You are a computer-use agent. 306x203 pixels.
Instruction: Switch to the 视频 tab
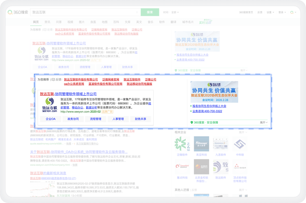tap(70, 22)
